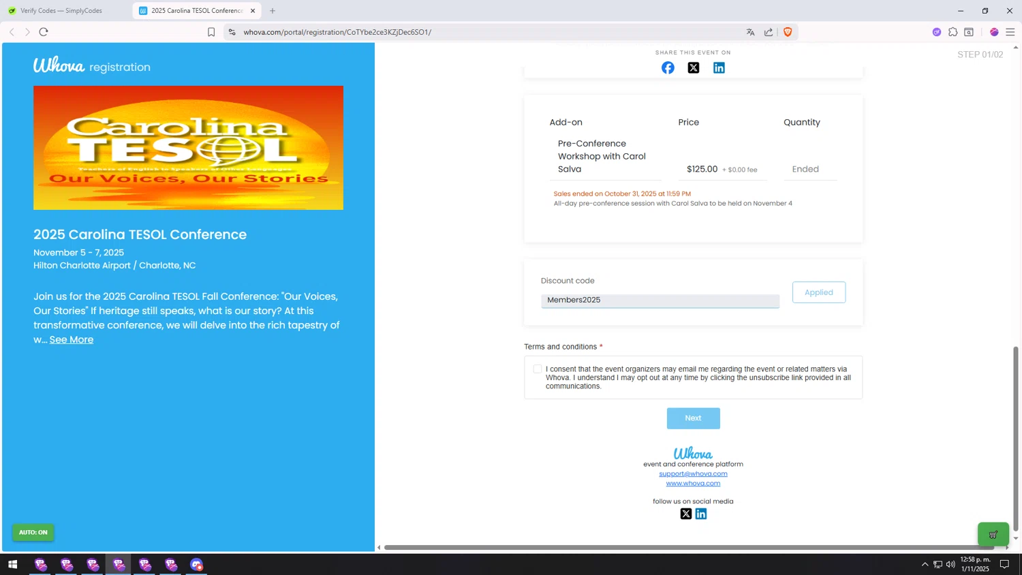Screen dimensions: 1022x575
Task: Open the Windows notification center
Action: click(1004, 564)
